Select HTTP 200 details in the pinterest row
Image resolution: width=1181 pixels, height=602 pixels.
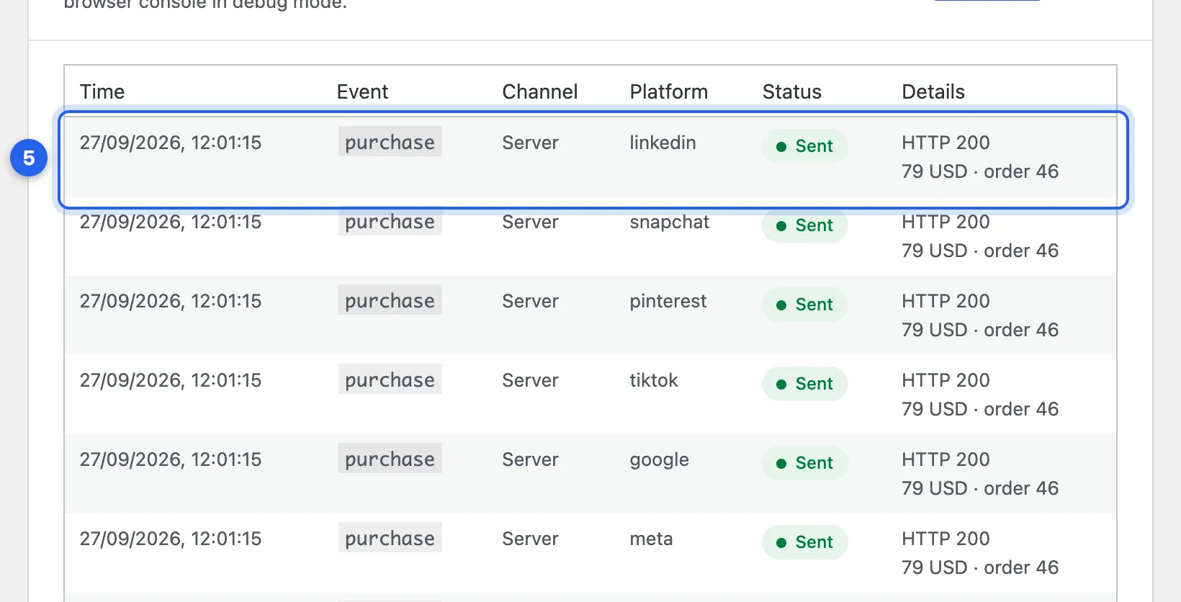click(946, 301)
